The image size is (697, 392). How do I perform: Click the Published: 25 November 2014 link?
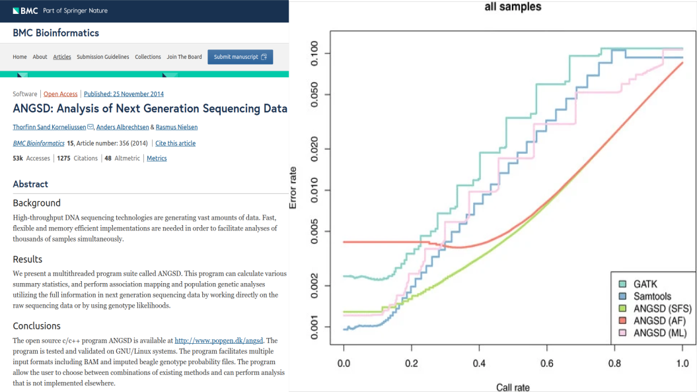pyautogui.click(x=124, y=94)
